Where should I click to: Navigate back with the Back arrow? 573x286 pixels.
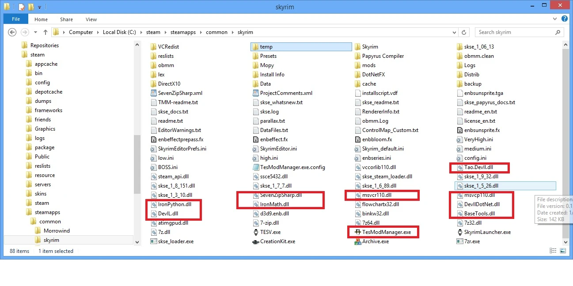[12, 32]
